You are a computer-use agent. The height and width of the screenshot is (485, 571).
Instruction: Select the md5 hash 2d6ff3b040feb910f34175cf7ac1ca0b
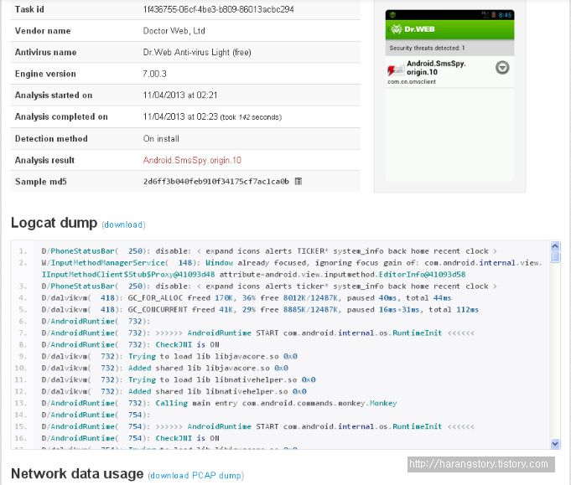tap(216, 181)
